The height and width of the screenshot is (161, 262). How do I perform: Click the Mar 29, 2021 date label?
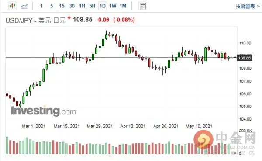[x=100, y=126]
